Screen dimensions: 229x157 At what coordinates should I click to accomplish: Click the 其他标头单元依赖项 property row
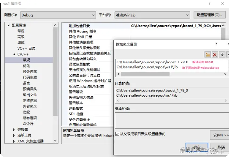(x=85, y=48)
